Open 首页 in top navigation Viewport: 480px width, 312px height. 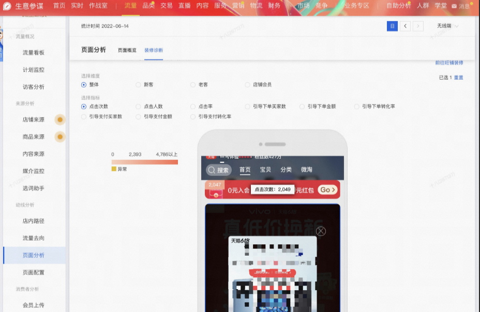pyautogui.click(x=59, y=6)
